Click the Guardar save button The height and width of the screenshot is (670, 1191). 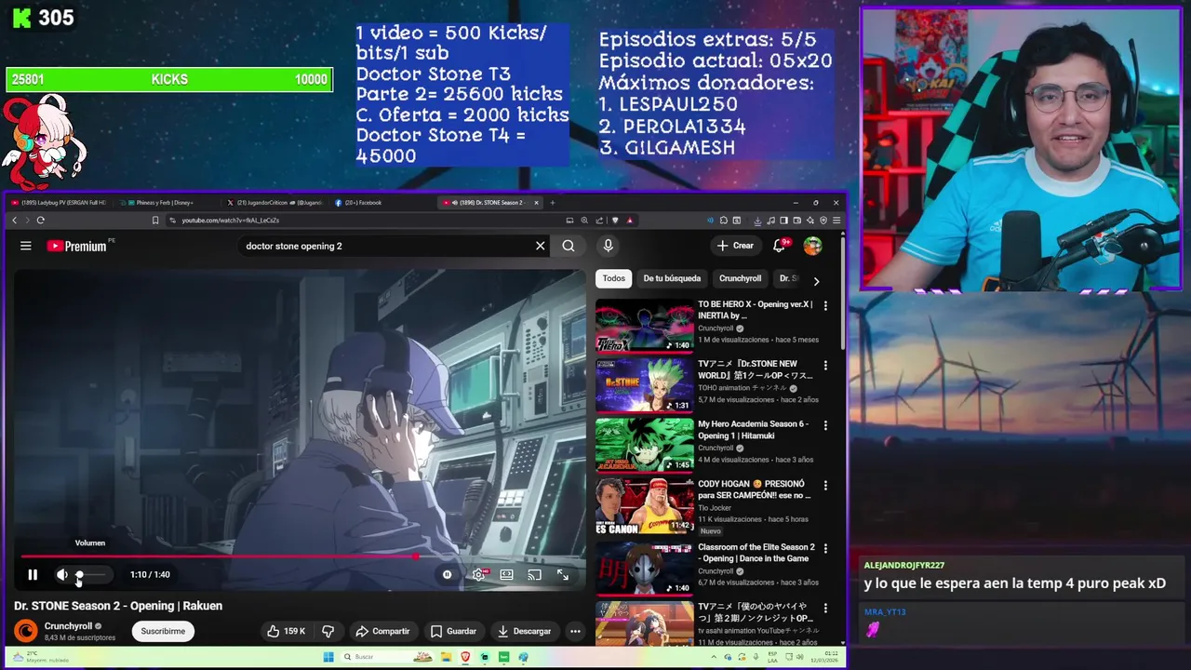click(453, 631)
